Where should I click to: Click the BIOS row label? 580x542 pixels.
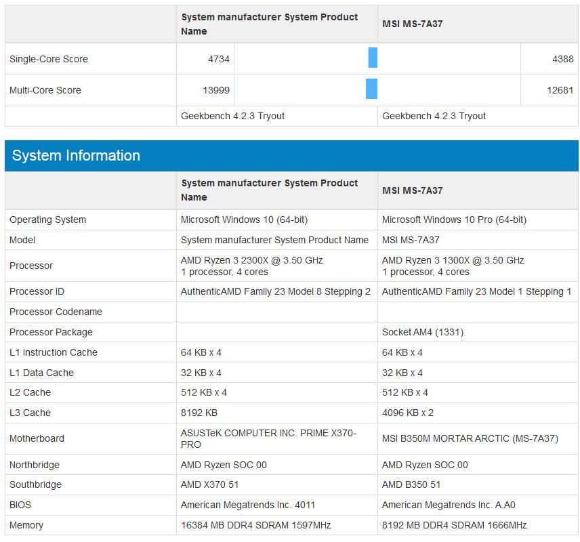click(20, 505)
